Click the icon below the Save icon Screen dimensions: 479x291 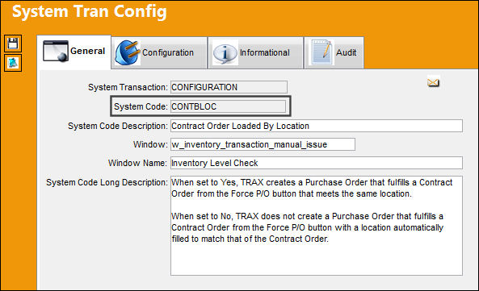click(x=13, y=63)
